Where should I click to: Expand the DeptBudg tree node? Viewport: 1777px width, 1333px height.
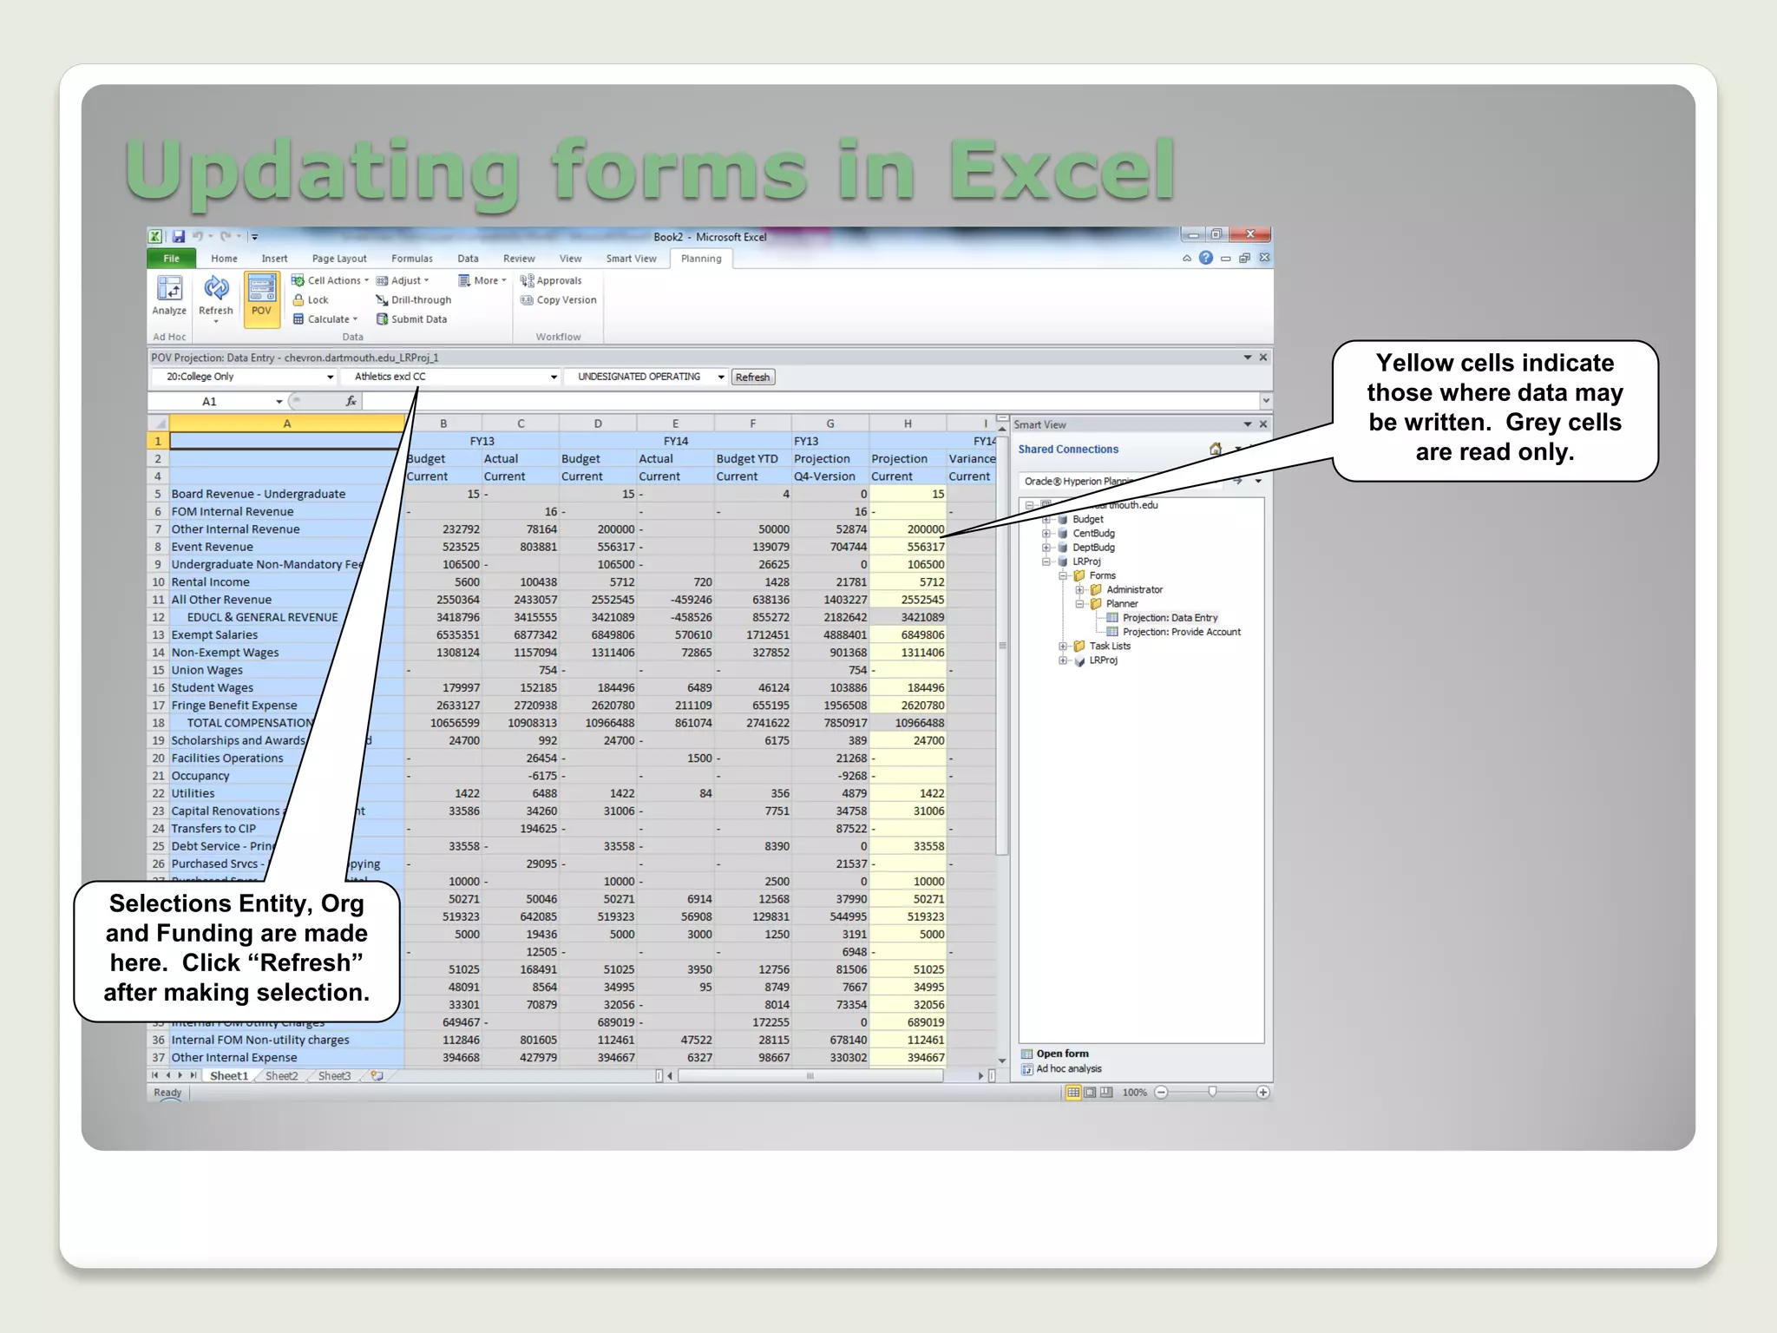click(1046, 547)
